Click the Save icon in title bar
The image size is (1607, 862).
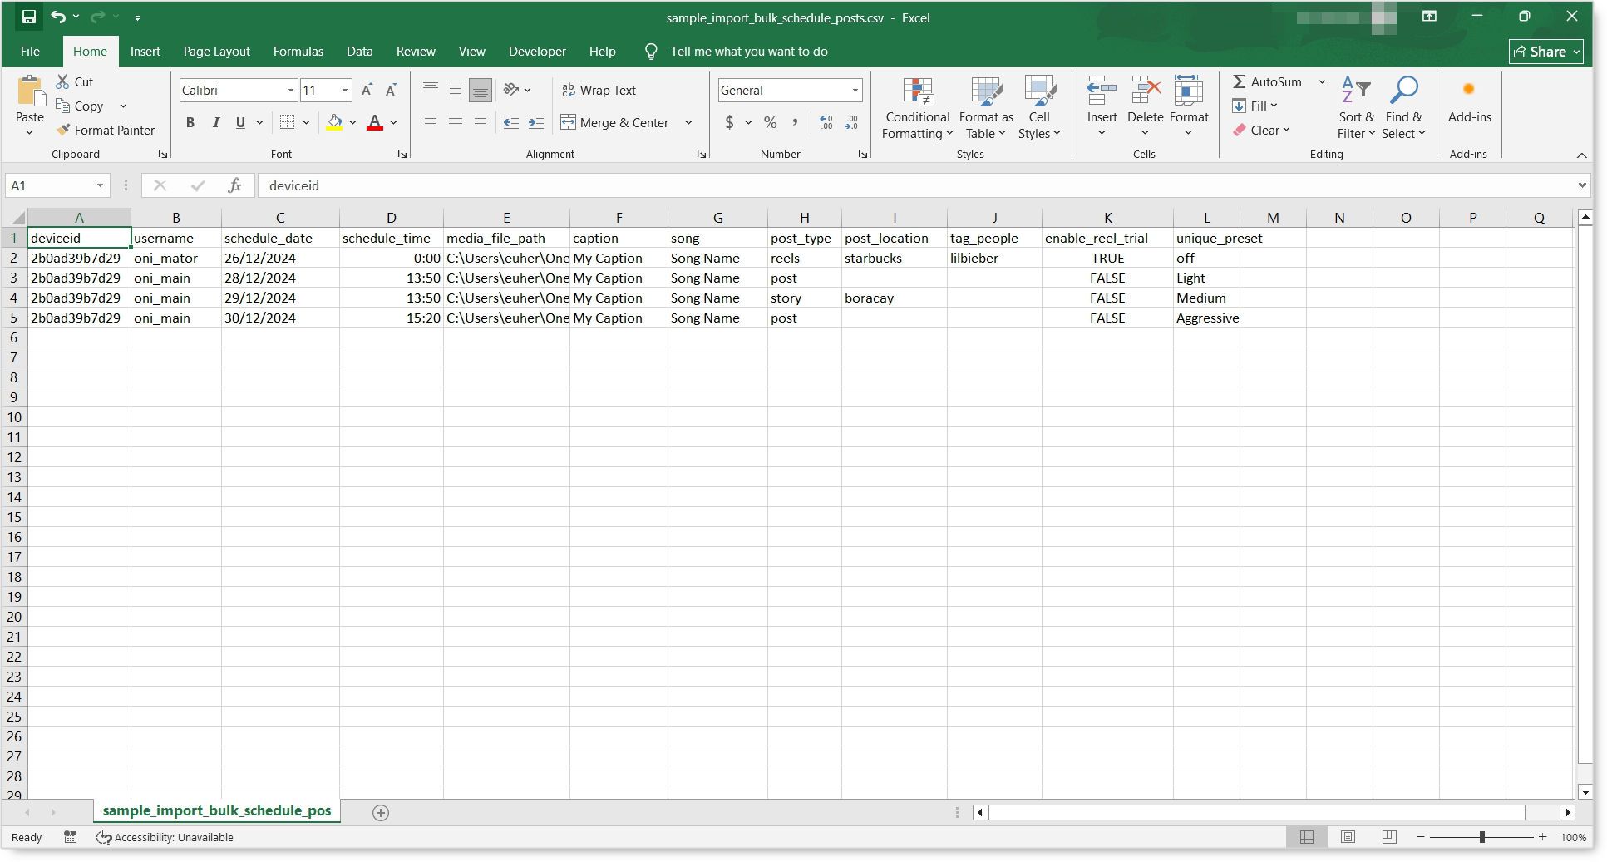coord(29,17)
